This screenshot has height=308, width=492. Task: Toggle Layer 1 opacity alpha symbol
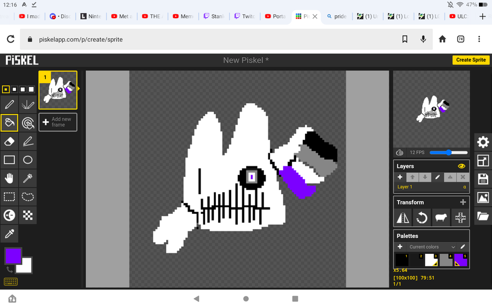(x=465, y=187)
